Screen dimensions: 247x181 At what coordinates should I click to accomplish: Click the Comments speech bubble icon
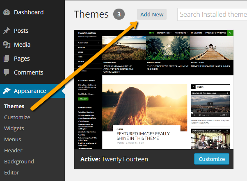click(x=7, y=72)
